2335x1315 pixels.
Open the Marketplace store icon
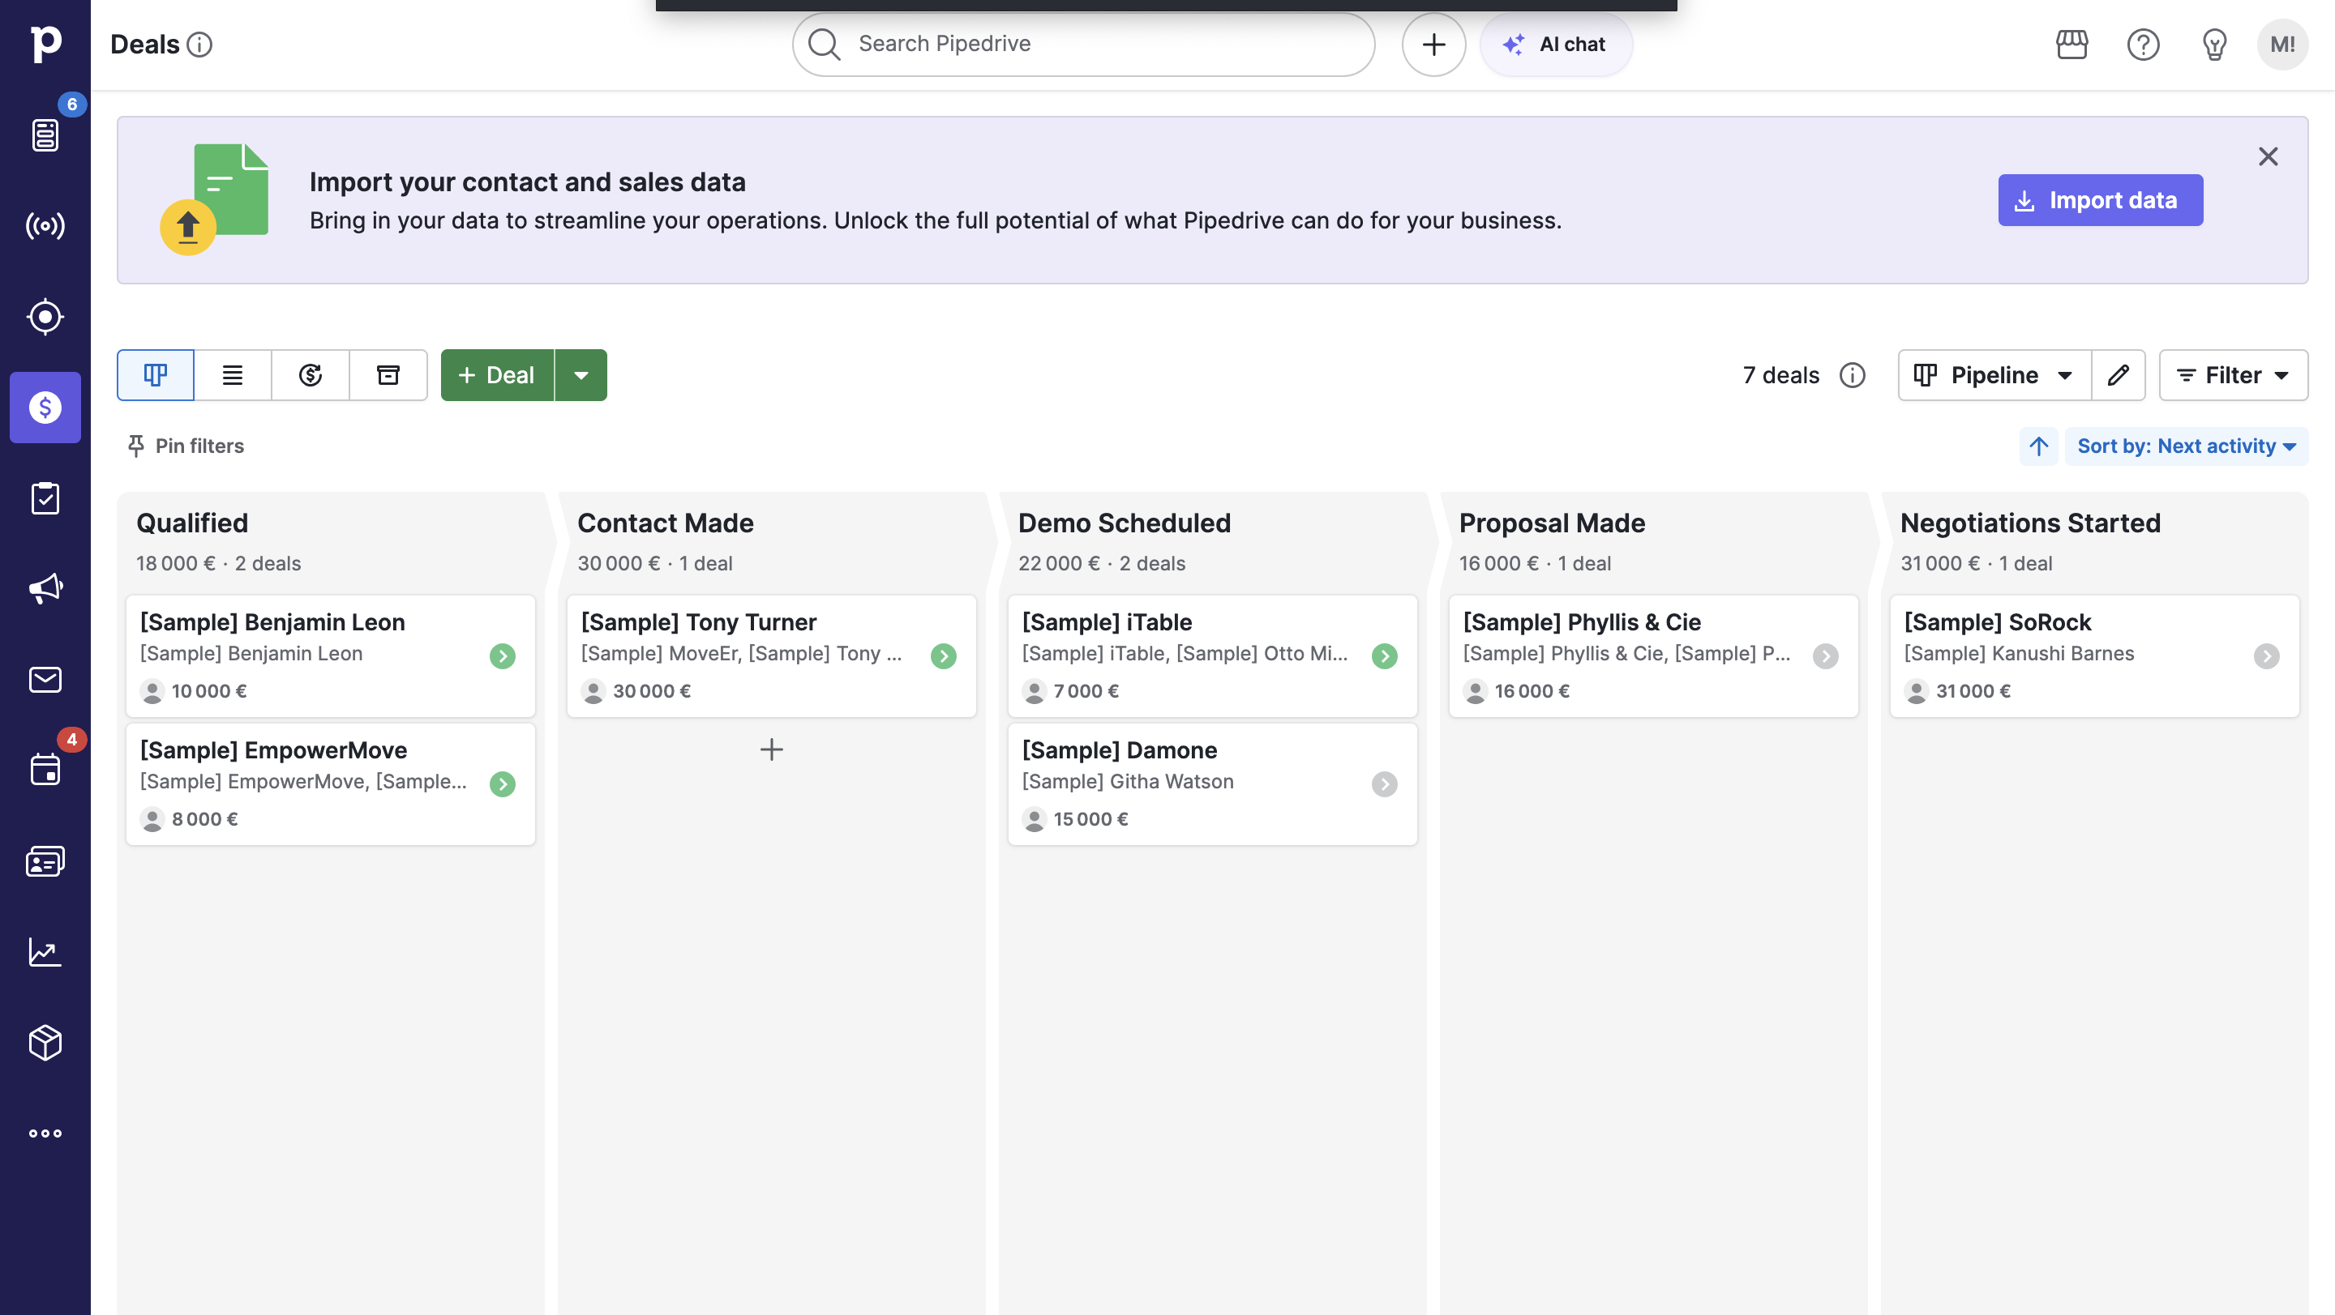click(2072, 45)
